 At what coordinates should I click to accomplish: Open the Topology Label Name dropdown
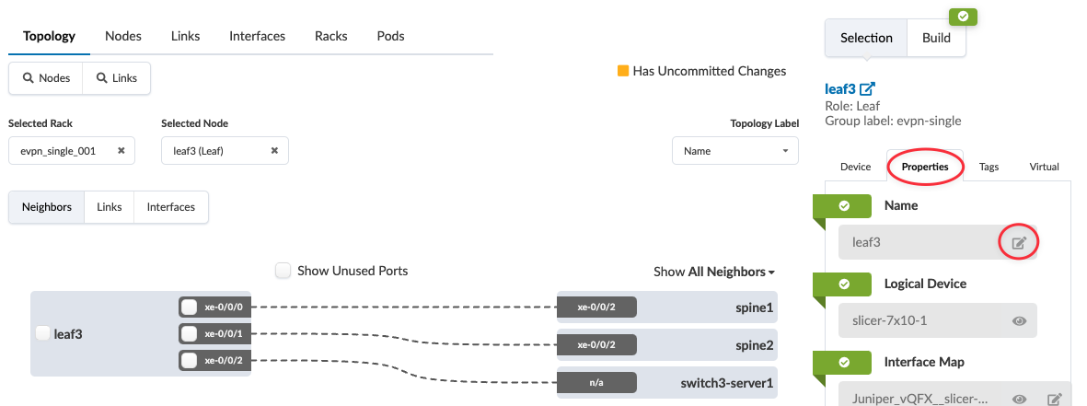coord(734,151)
